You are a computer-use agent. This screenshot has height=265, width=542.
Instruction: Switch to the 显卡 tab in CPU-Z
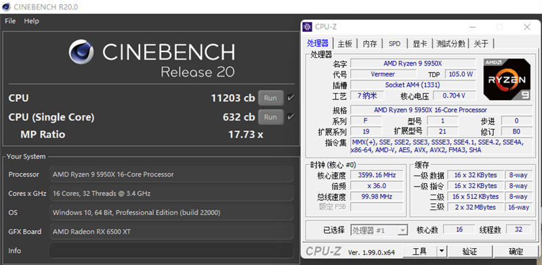[419, 44]
